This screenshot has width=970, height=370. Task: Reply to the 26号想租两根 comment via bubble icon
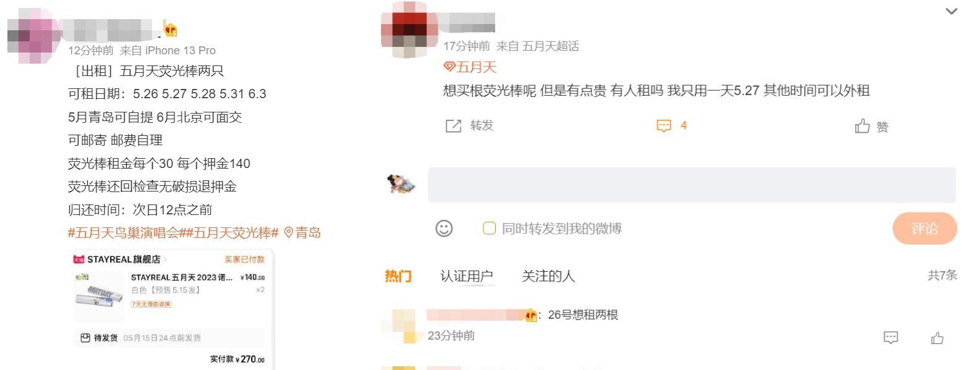coord(891,337)
